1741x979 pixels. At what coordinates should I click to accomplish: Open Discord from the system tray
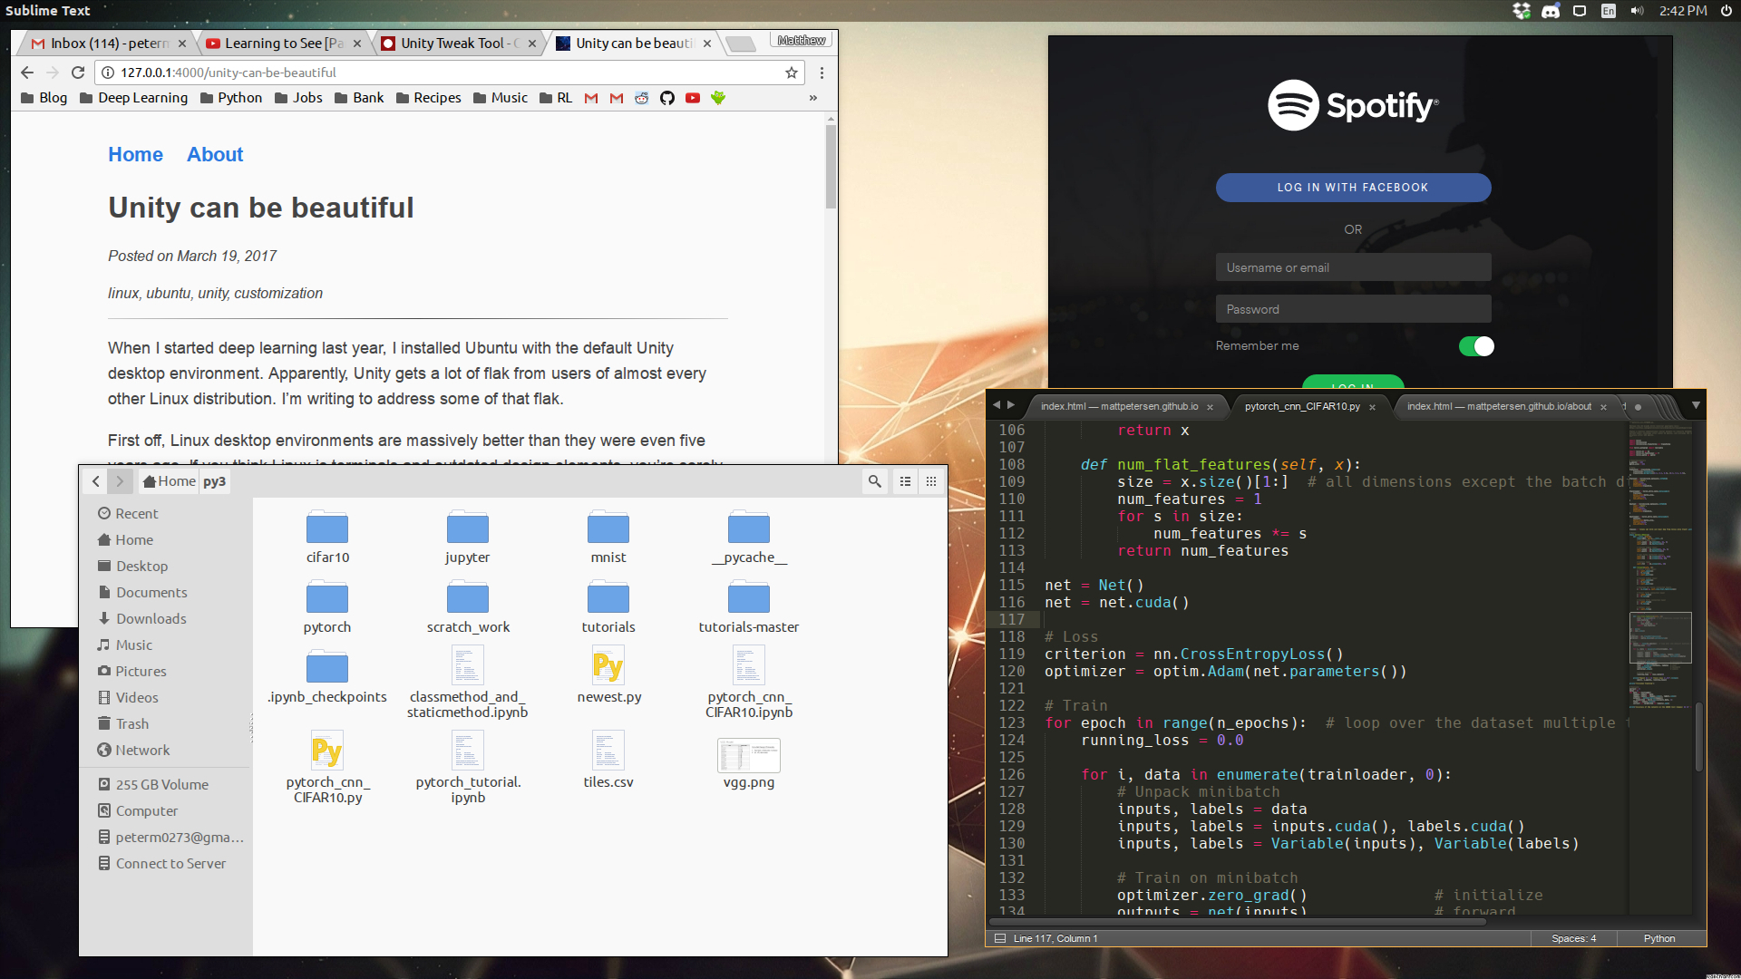point(1551,11)
